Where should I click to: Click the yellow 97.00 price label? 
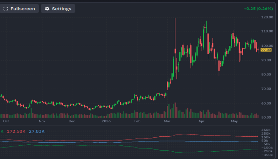pos(266,50)
